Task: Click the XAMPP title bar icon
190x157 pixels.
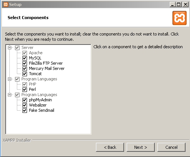Action: (x=6, y=4)
